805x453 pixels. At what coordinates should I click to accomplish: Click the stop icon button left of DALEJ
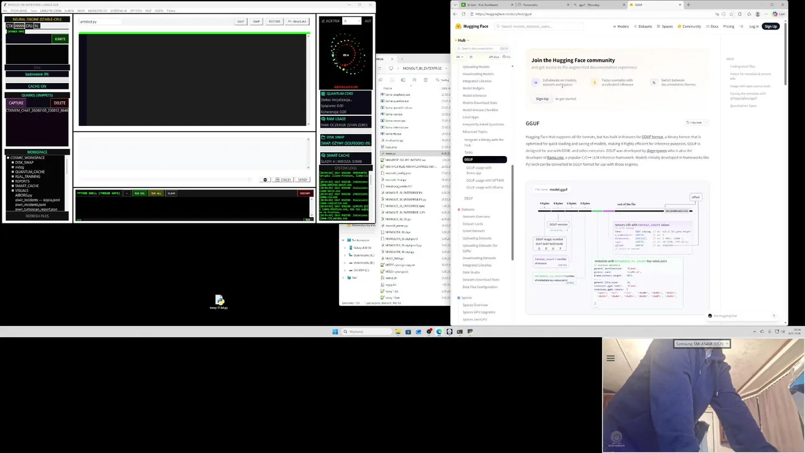[x=265, y=180]
